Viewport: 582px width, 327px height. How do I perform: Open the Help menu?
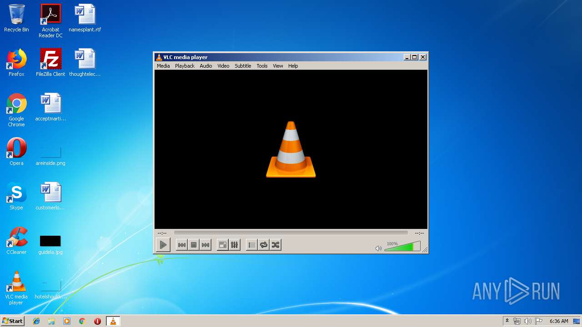point(293,66)
